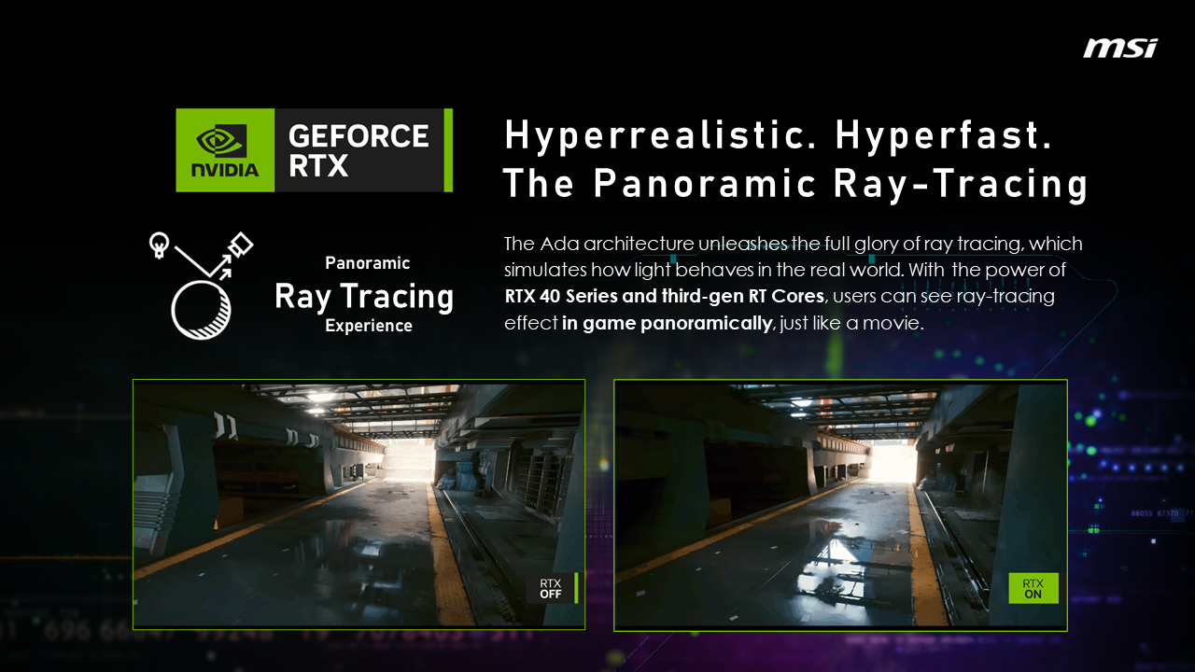Click the RTX OFF badge

553,589
